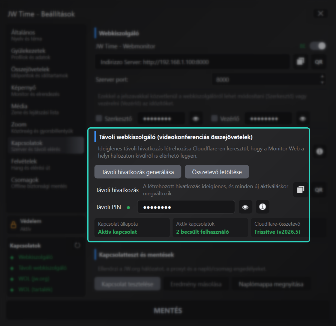
Task: Open info icon next to Távoli PIN
Action: [x=262, y=207]
